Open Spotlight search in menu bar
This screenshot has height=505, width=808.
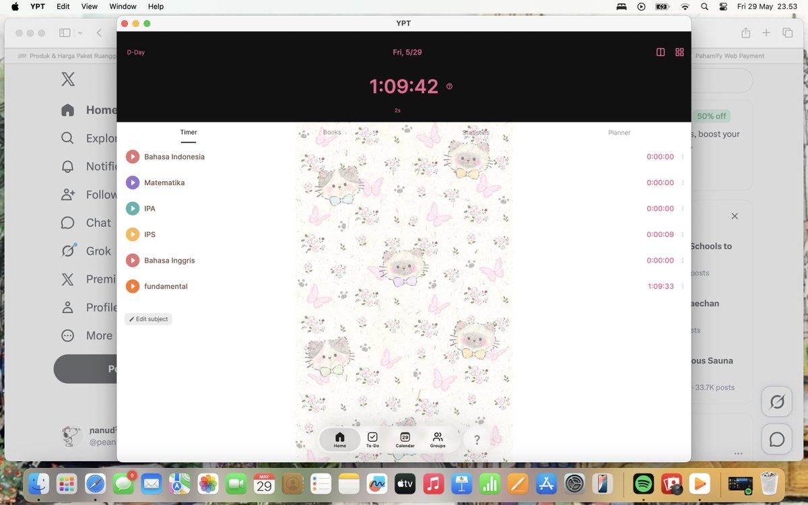coord(704,6)
